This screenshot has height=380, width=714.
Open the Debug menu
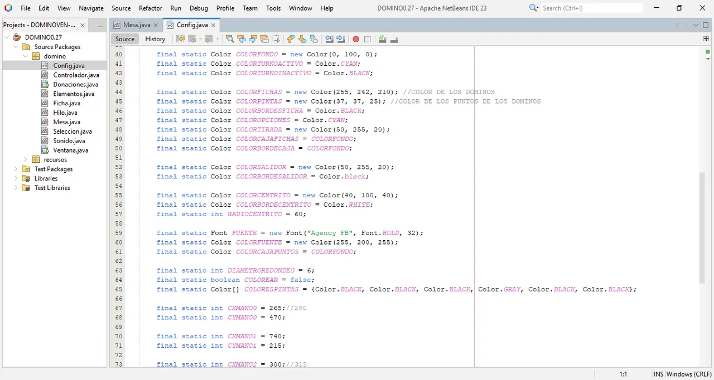pyautogui.click(x=199, y=8)
